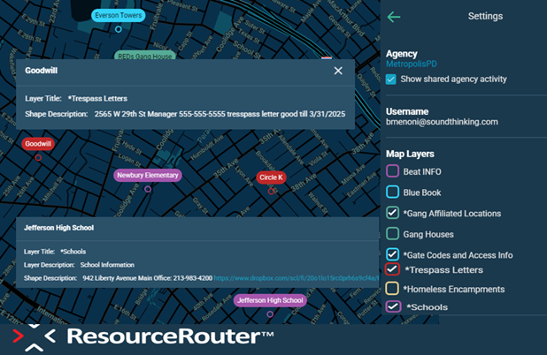Click the Everson Towers circle marker
Screen dimensions: 547x355
[119, 29]
